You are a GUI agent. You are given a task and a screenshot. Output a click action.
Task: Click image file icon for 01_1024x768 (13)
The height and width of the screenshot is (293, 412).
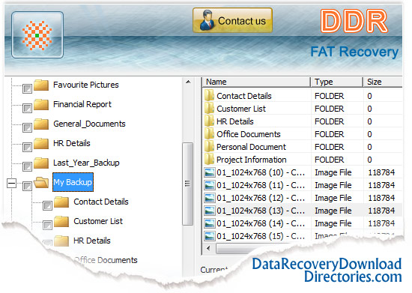(210, 211)
